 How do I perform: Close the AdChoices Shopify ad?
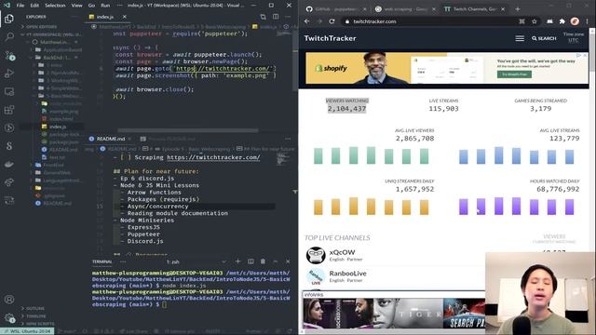click(x=586, y=56)
